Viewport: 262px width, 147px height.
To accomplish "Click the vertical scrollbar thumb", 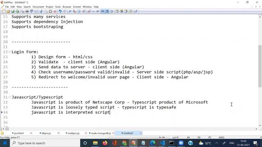I will (x=260, y=66).
